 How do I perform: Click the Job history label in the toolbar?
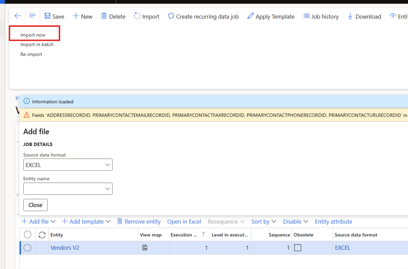point(325,16)
